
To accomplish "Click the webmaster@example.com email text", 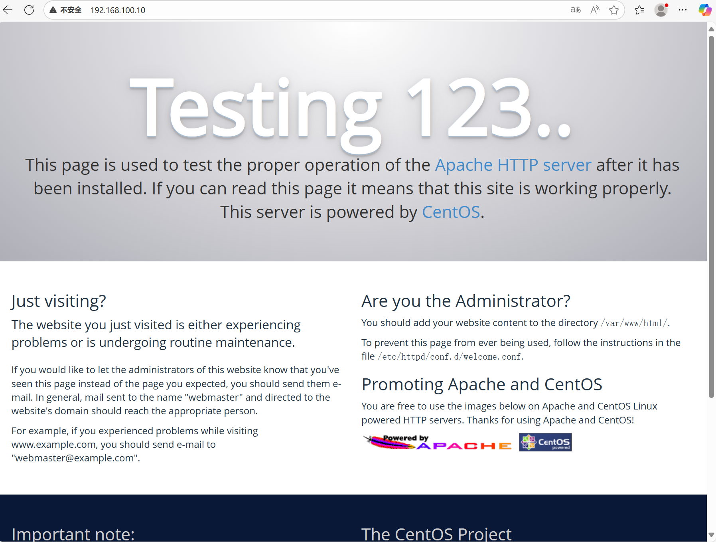I will pos(74,458).
